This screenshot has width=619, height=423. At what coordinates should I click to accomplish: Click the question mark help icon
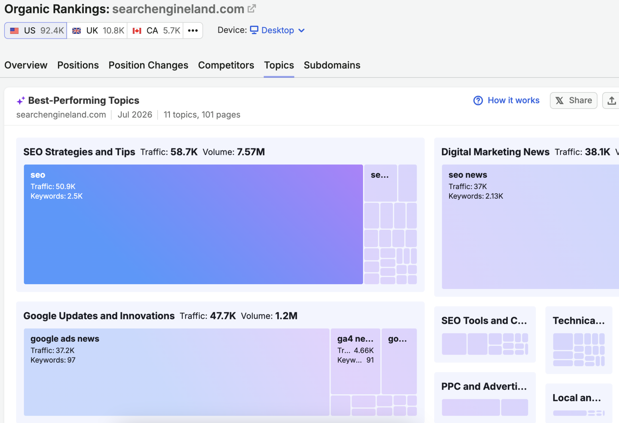coord(478,100)
